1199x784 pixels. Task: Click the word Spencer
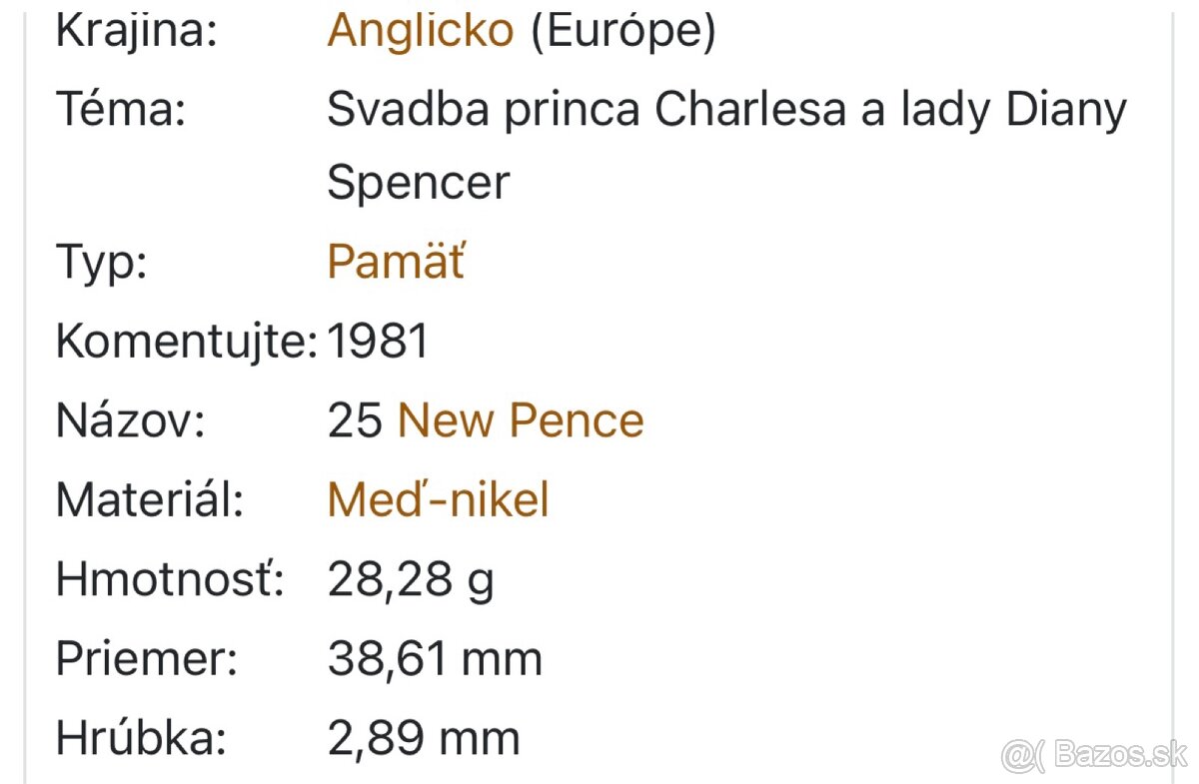[418, 183]
